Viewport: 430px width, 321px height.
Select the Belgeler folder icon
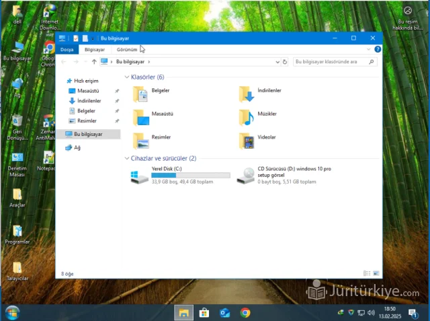point(140,94)
